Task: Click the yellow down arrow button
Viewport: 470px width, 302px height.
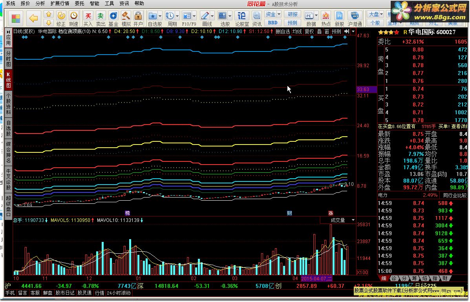Action: coord(49,22)
